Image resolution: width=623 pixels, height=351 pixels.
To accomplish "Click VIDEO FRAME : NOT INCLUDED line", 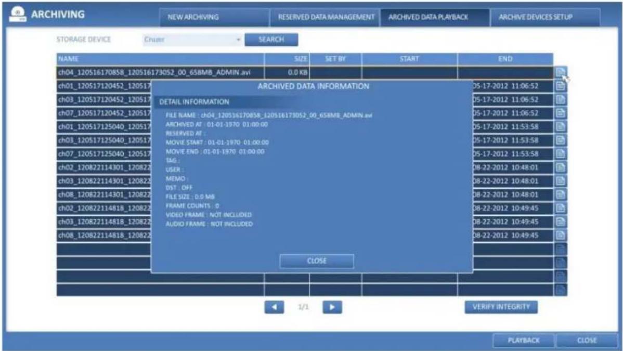I will tap(209, 215).
